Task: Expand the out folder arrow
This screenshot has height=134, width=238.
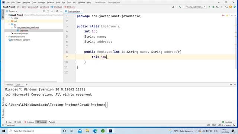Action: [x=9, y=21]
